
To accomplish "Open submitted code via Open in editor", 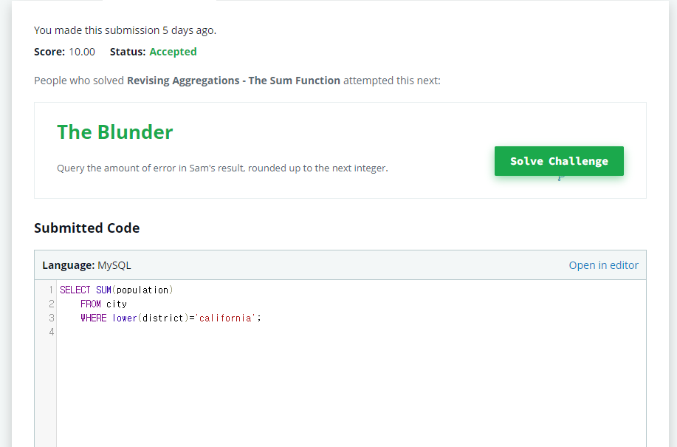I will (x=603, y=265).
